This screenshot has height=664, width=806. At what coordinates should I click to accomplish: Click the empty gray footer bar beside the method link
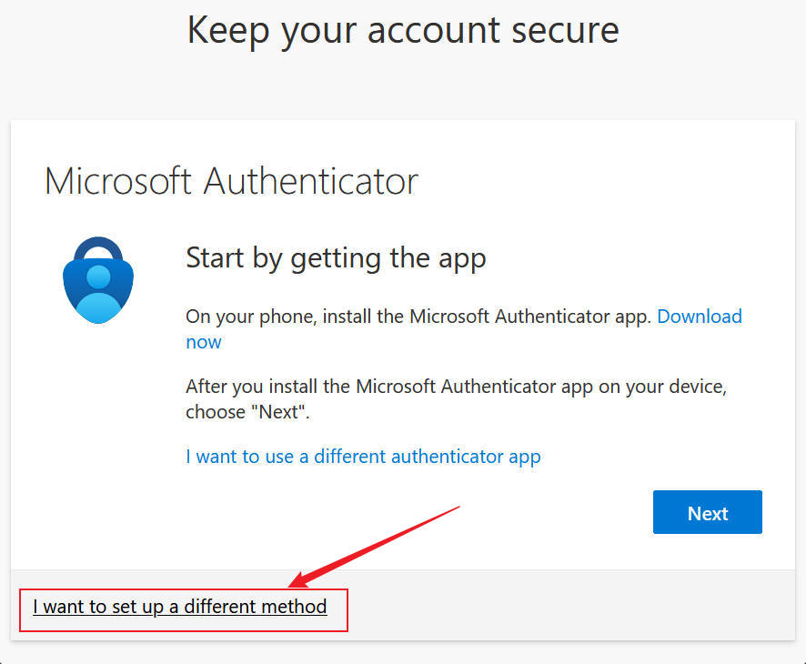pos(570,605)
